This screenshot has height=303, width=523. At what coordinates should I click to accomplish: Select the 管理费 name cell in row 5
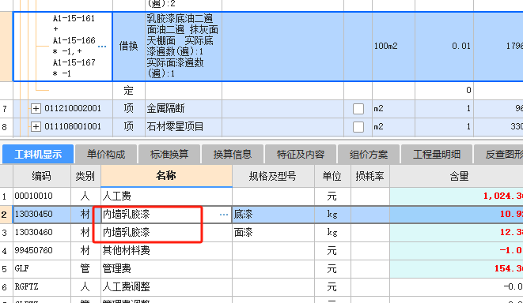pos(166,269)
